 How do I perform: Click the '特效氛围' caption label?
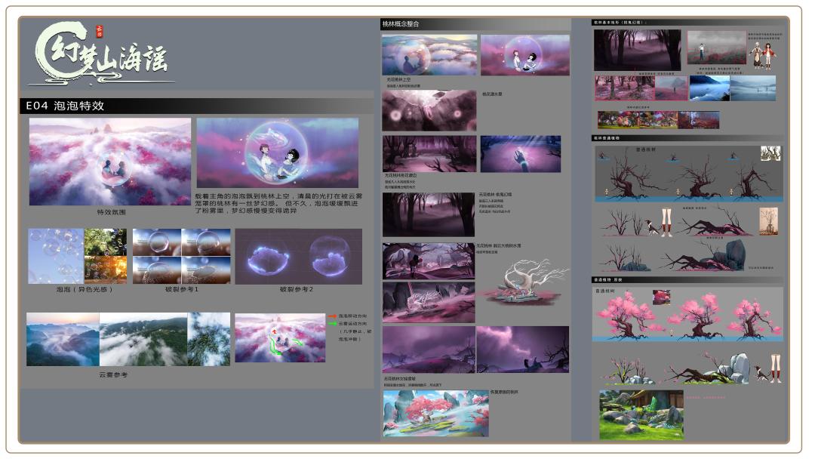[x=111, y=212]
